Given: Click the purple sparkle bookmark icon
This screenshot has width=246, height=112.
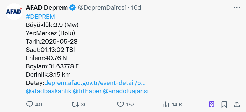Looking at the screenshot, I should point(211,104).
